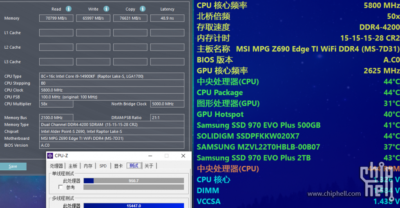Close the CPU-Z window
Image resolution: width=400 pixels, height=208 pixels.
[x=183, y=156]
